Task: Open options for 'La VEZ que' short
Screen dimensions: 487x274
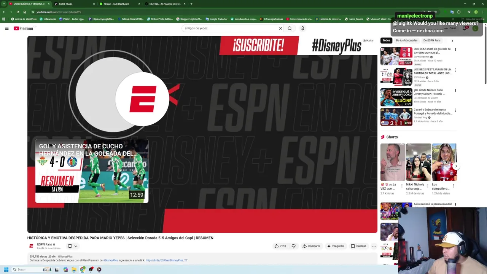Action: point(402,186)
